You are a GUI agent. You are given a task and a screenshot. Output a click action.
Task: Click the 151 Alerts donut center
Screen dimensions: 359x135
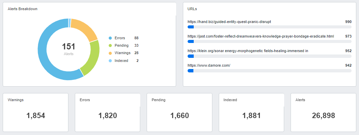[69, 49]
